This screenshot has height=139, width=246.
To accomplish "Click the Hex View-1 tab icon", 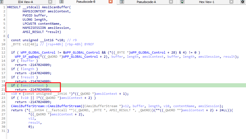I will [182, 2].
